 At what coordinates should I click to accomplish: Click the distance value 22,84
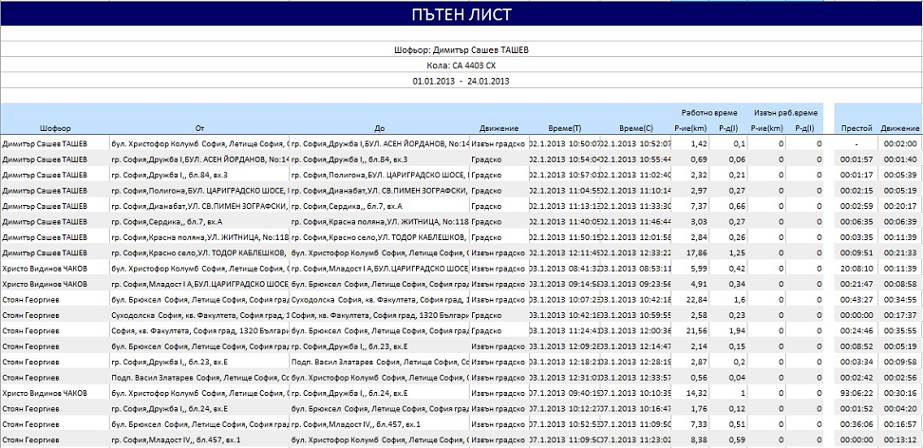coord(698,300)
